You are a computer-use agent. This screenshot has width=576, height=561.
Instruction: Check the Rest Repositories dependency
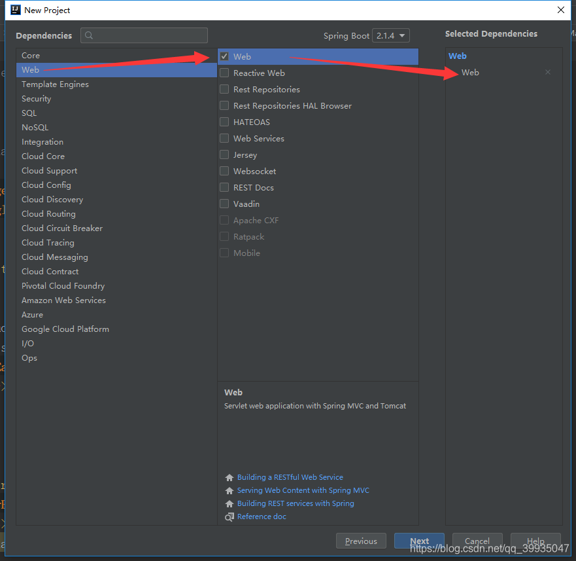click(x=224, y=89)
